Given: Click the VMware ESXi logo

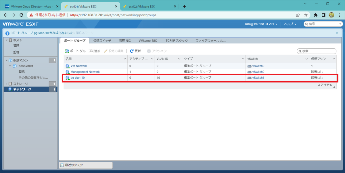Looking at the screenshot, I should [20, 24].
